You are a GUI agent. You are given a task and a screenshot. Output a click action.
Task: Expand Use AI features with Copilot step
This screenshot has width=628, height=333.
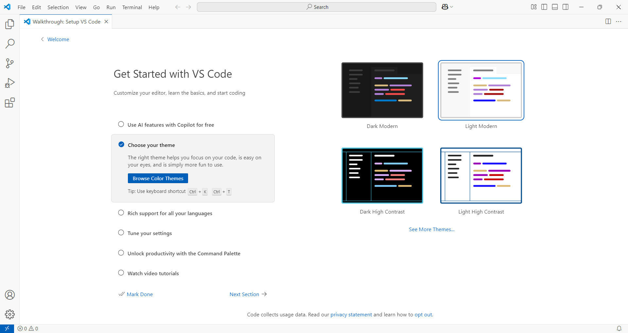point(171,125)
